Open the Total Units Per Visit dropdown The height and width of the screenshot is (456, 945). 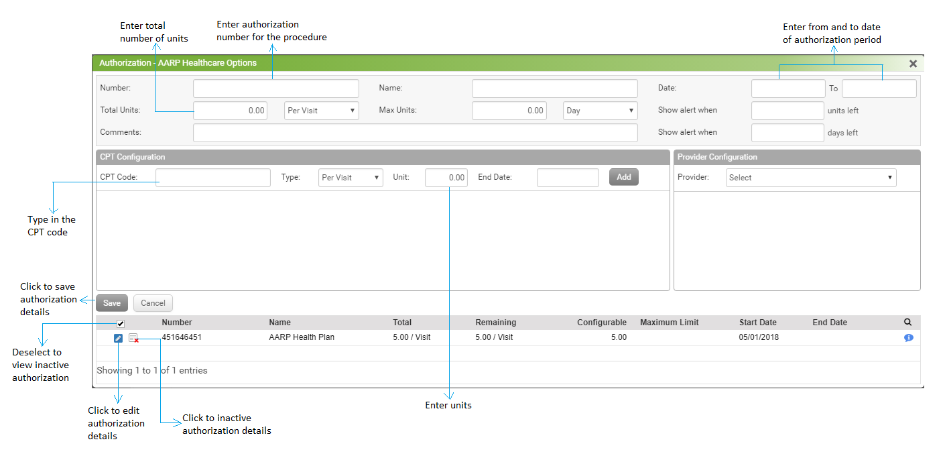(x=322, y=111)
